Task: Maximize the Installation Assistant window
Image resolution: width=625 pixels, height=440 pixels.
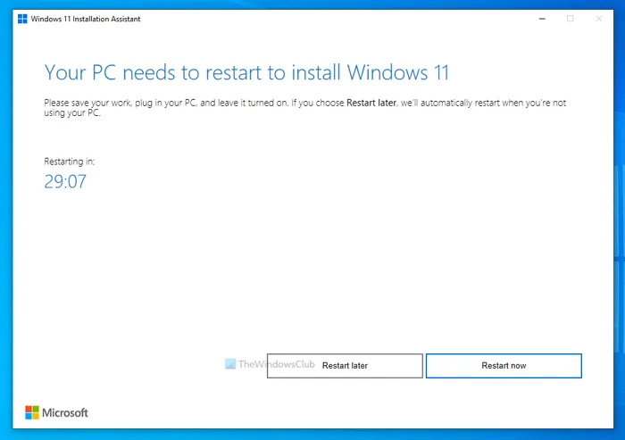Action: (x=571, y=19)
